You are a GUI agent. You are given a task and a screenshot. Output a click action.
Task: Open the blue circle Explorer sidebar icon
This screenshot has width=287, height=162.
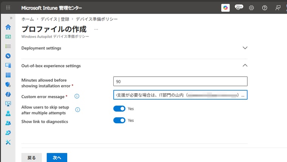(x=8, y=56)
